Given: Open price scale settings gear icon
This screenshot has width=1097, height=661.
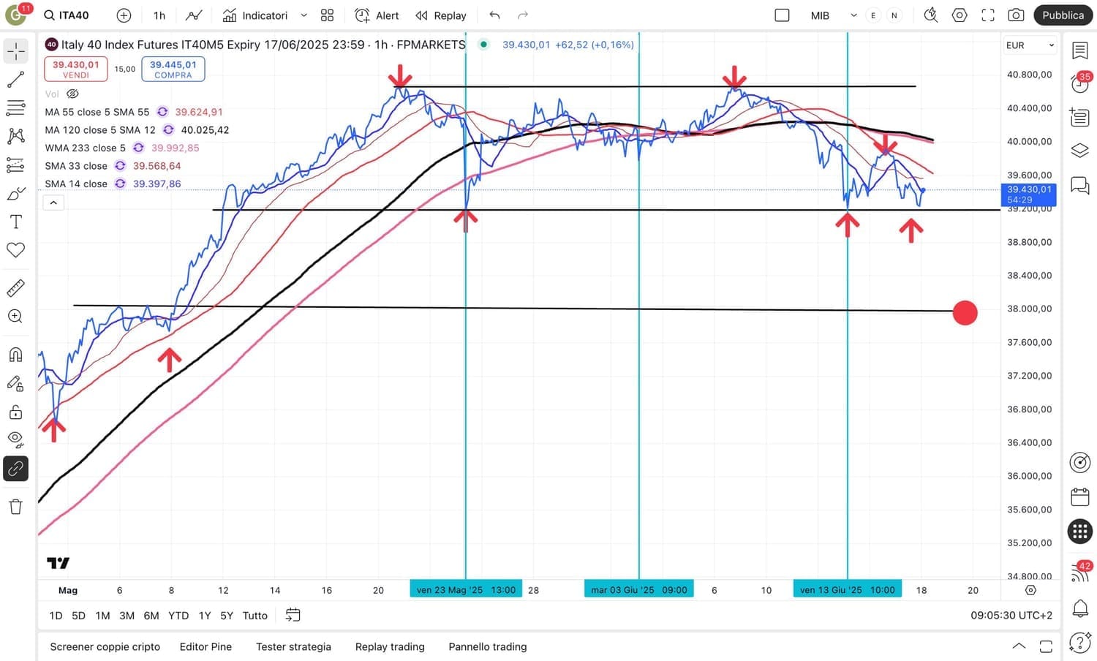Looking at the screenshot, I should [1030, 590].
